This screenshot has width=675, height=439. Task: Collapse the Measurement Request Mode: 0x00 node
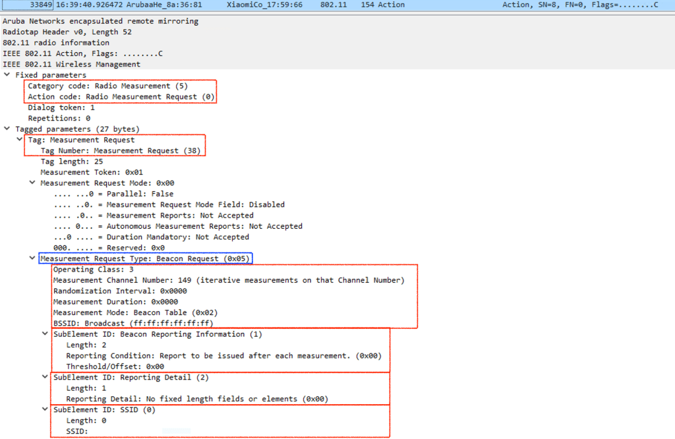click(x=32, y=183)
